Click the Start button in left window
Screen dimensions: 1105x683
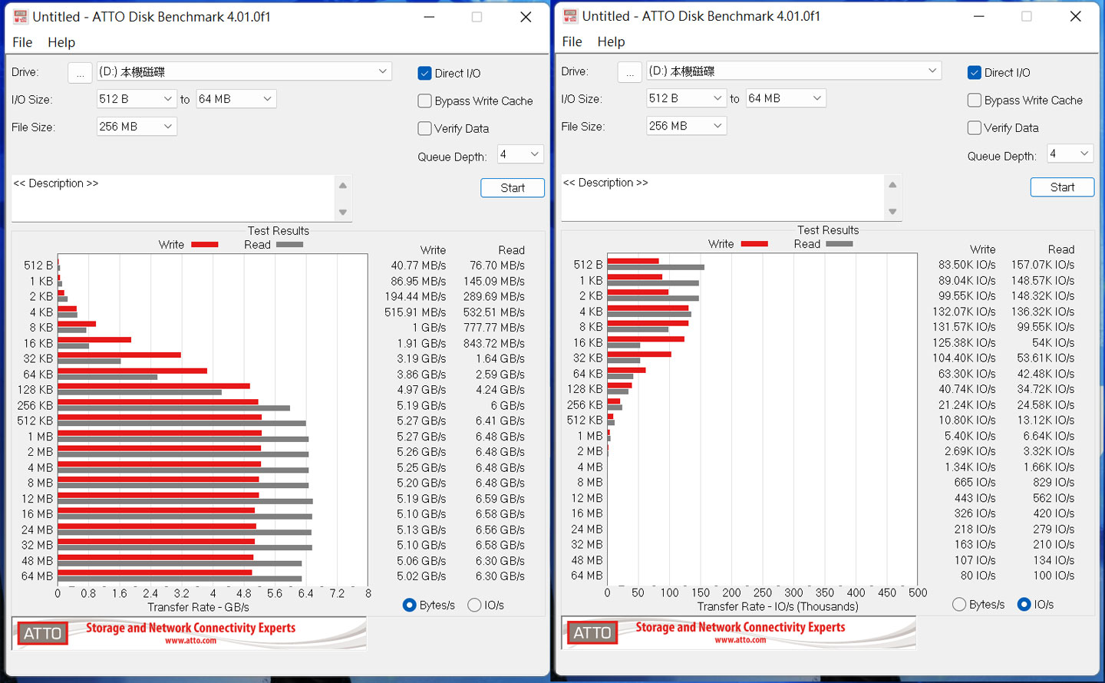tap(513, 188)
